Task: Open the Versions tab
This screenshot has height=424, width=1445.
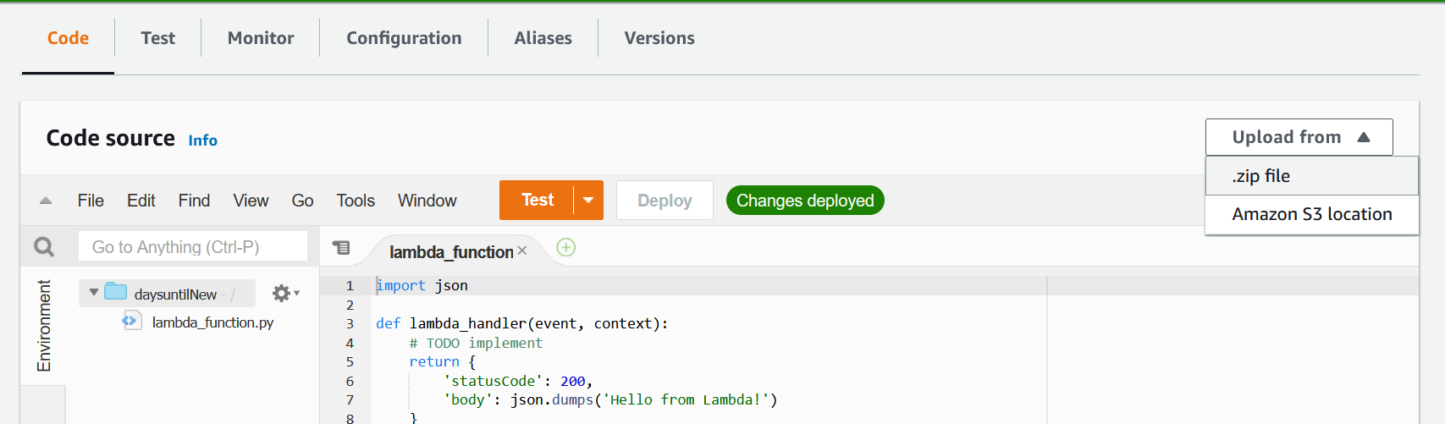Action: point(659,38)
